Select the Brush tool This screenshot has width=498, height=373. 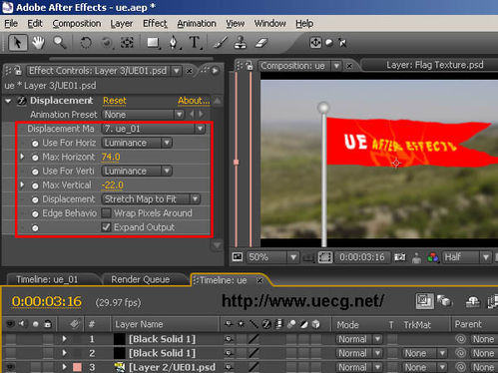click(220, 43)
